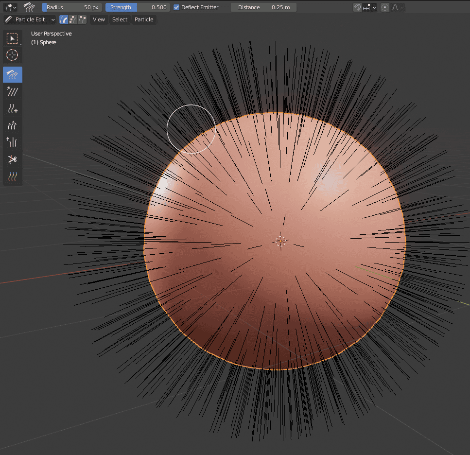Switch to the Cursor tool
This screenshot has width=470, height=455.
click(x=13, y=55)
